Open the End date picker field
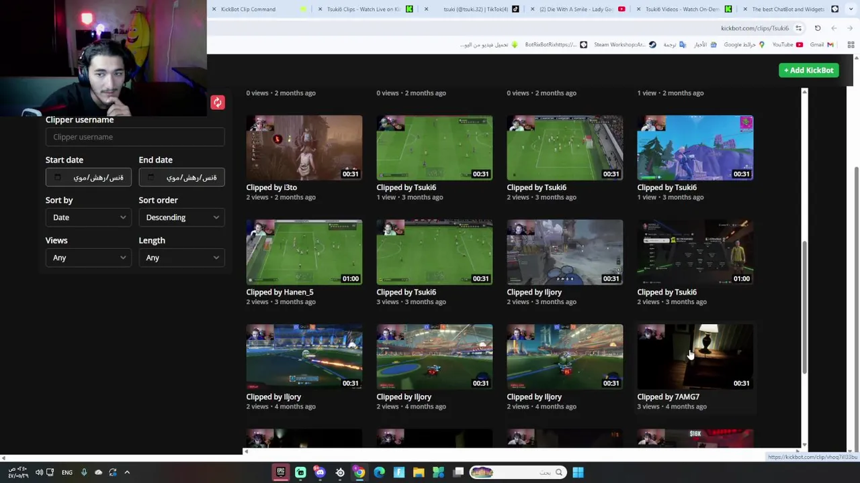The image size is (860, 483). tap(181, 177)
